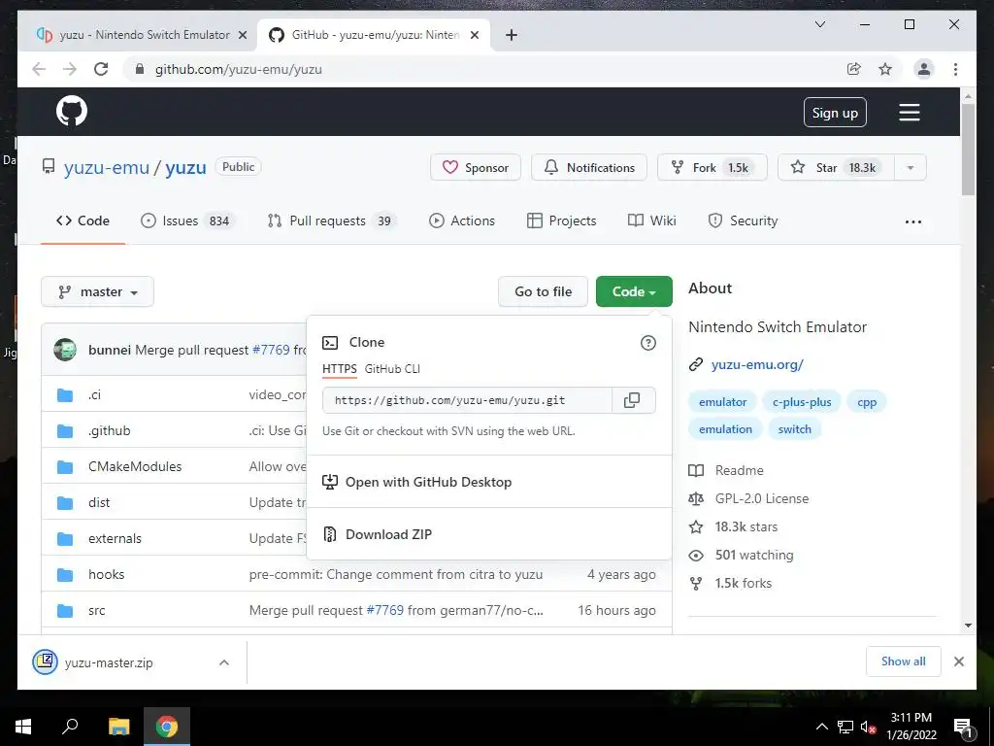Choose Download ZIP
The width and height of the screenshot is (994, 746).
488,534
